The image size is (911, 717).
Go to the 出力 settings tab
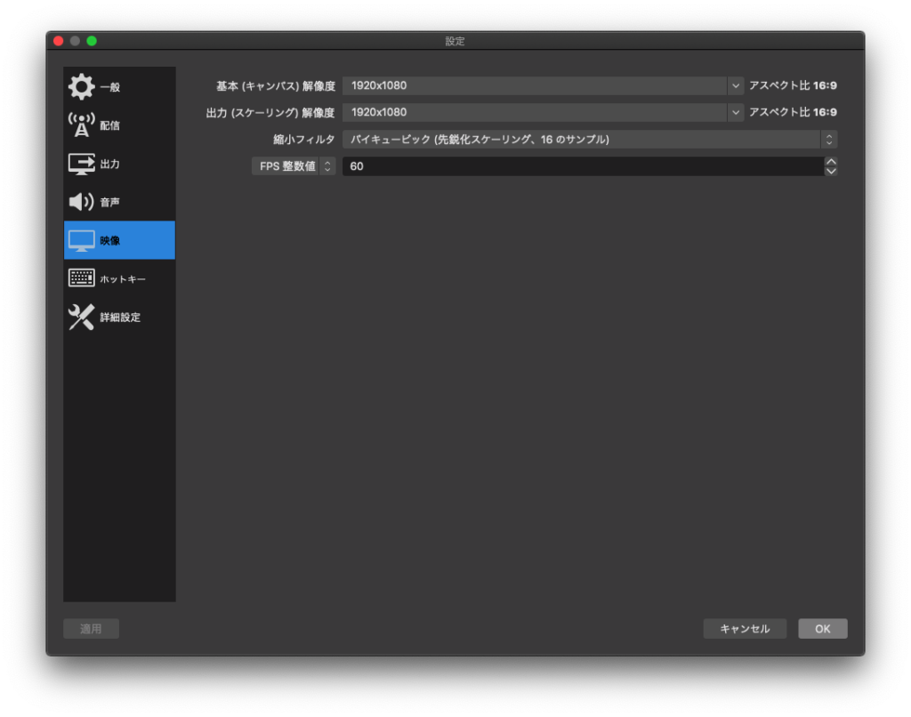point(119,164)
